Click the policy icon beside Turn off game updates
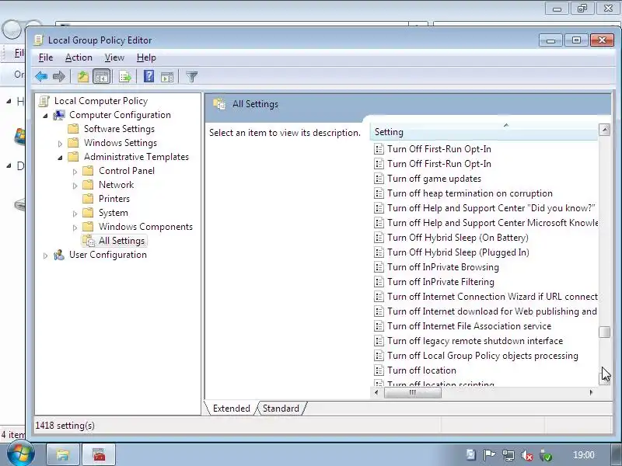 [379, 179]
